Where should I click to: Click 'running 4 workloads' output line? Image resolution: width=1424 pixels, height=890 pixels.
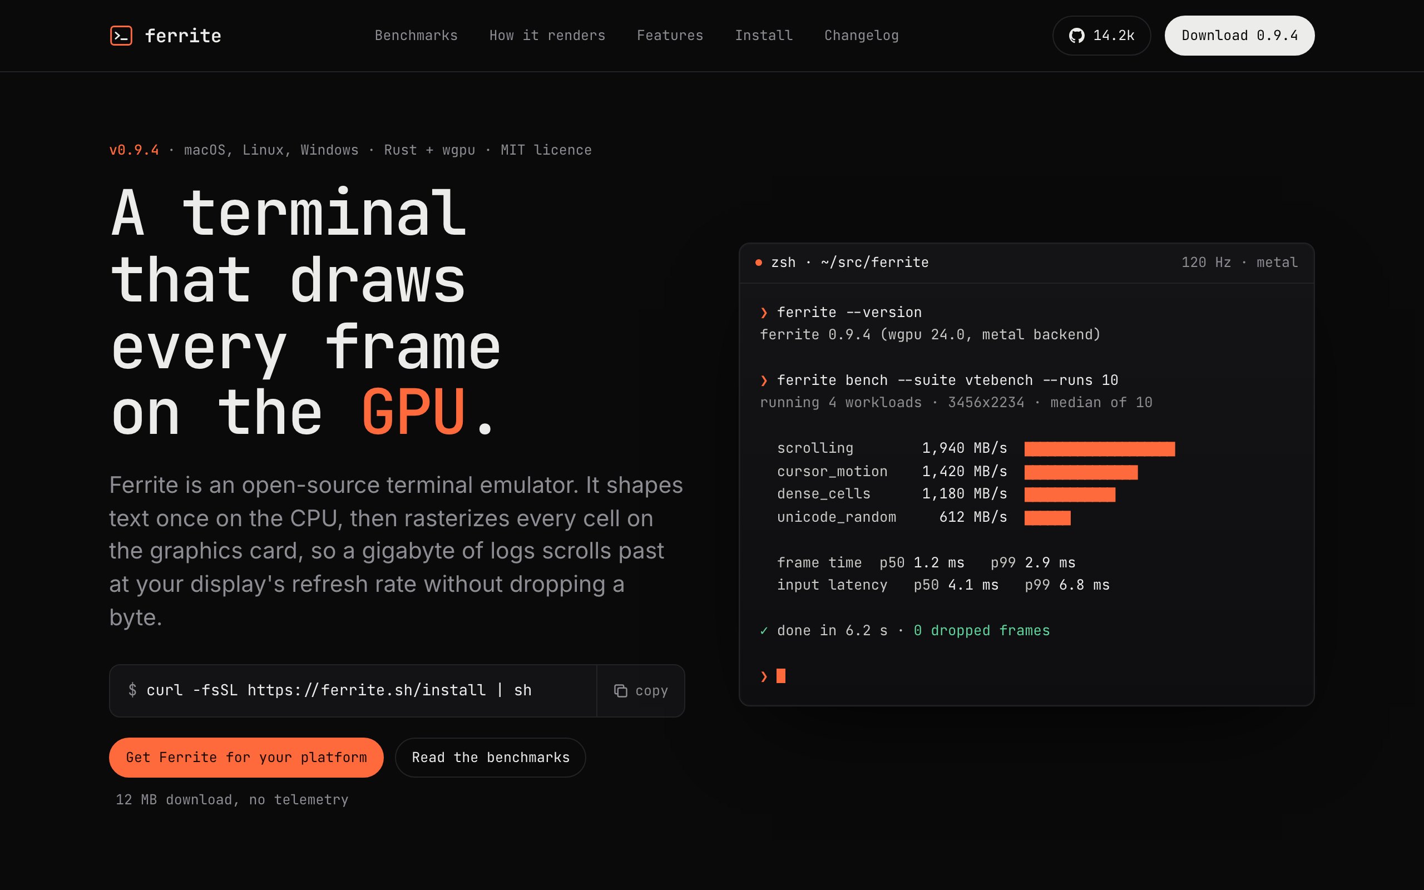pyautogui.click(x=956, y=403)
